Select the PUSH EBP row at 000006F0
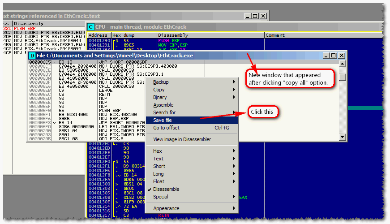This screenshot has width=390, height=224. [x=86, y=111]
